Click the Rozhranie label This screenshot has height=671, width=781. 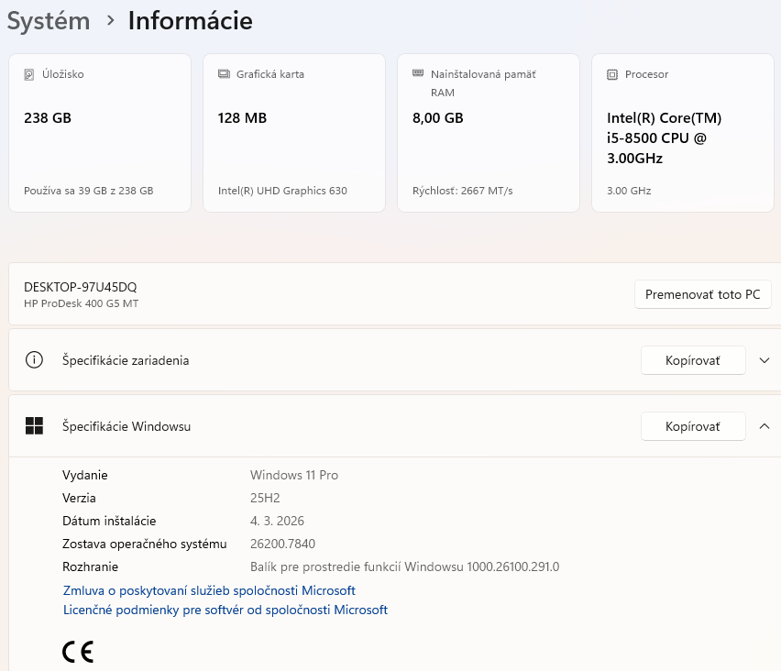(90, 566)
